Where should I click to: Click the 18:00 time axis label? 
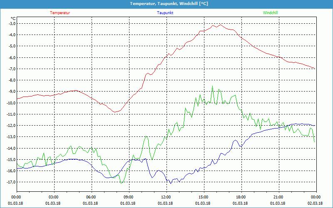click(x=241, y=197)
